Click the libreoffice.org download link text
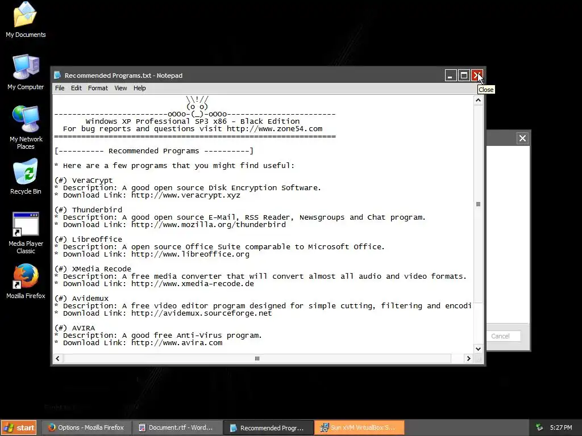 190,254
